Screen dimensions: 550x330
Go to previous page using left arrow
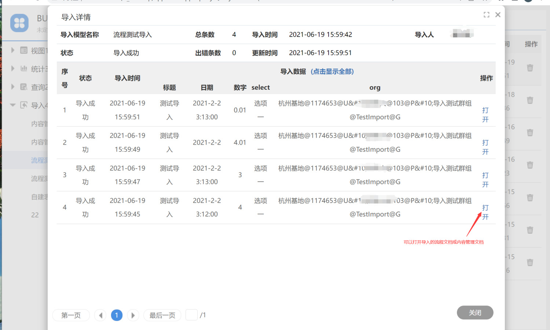(x=100, y=315)
